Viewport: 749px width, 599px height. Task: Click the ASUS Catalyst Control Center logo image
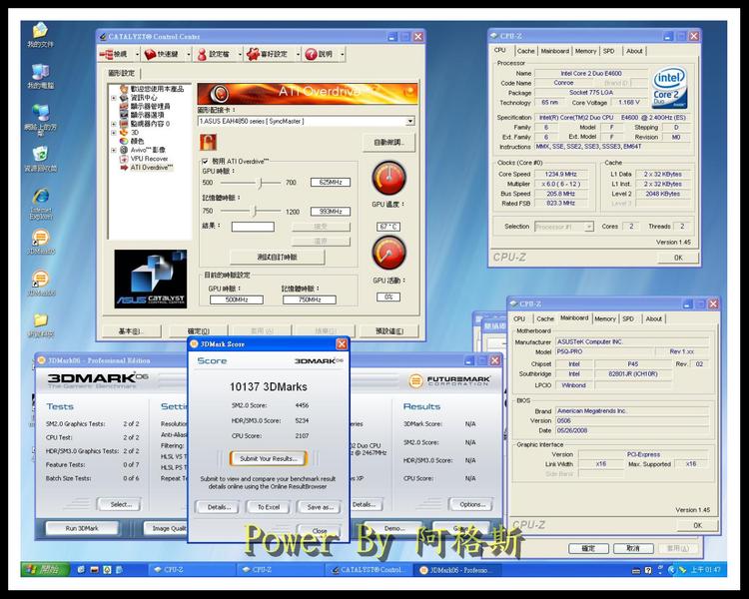tap(151, 279)
